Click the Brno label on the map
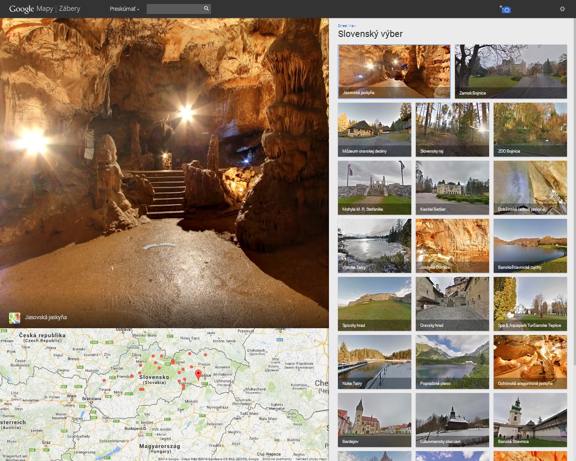 (73, 359)
